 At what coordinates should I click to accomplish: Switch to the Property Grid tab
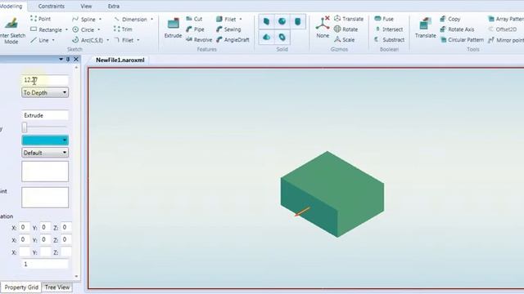coord(21,287)
